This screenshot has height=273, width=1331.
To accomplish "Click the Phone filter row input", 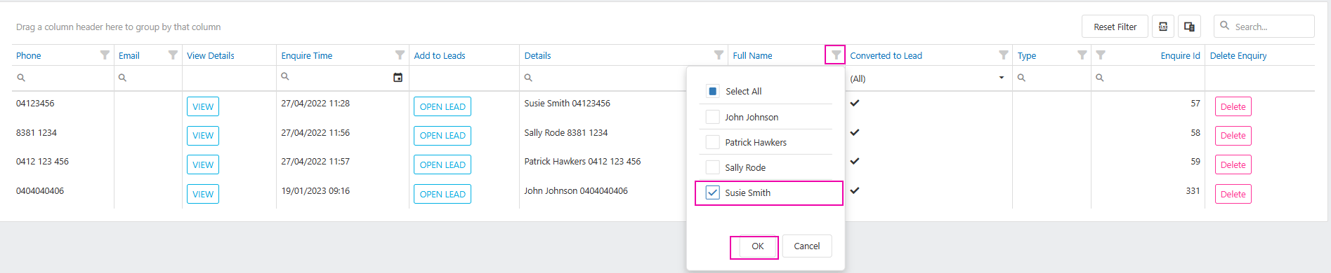I will 63,78.
